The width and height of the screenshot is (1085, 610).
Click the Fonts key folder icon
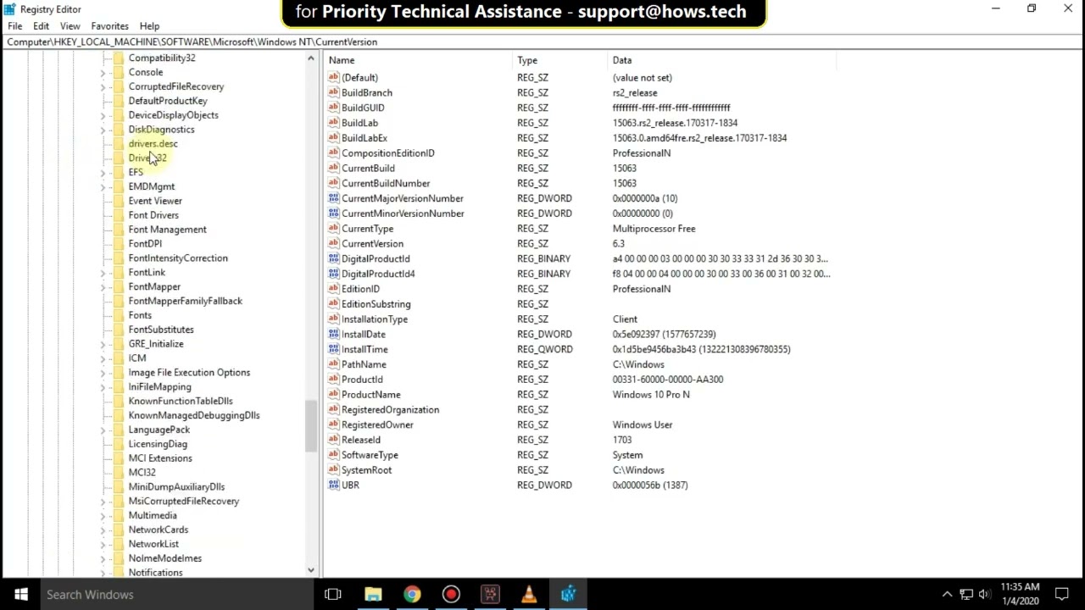tap(120, 315)
